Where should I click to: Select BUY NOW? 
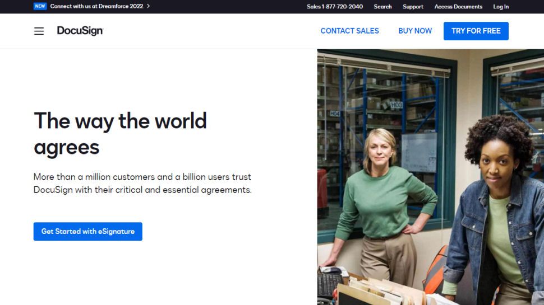[x=415, y=31]
